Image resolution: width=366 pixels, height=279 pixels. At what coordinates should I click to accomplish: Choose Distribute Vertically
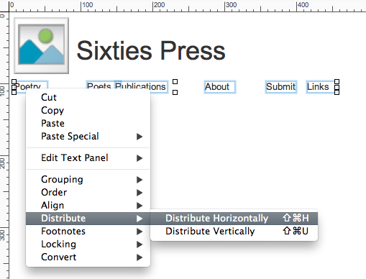click(x=234, y=232)
